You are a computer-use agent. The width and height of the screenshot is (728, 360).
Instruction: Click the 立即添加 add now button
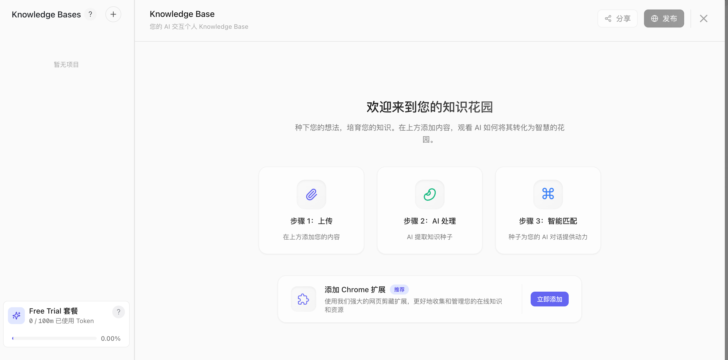coord(549,299)
